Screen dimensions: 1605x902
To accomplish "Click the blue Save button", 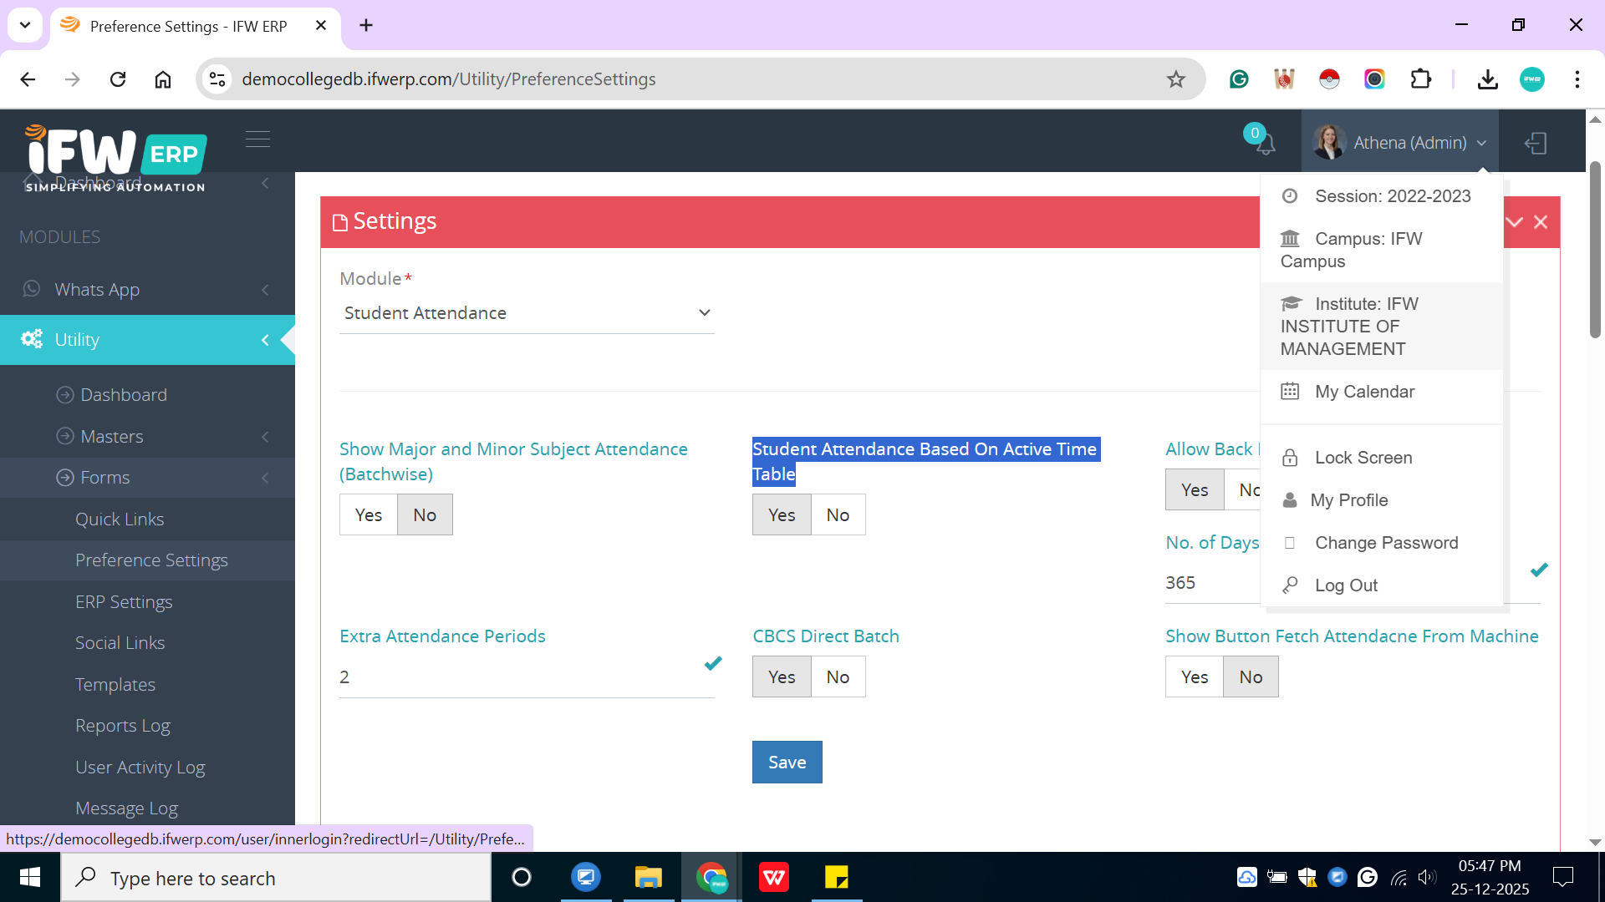I will (x=787, y=763).
